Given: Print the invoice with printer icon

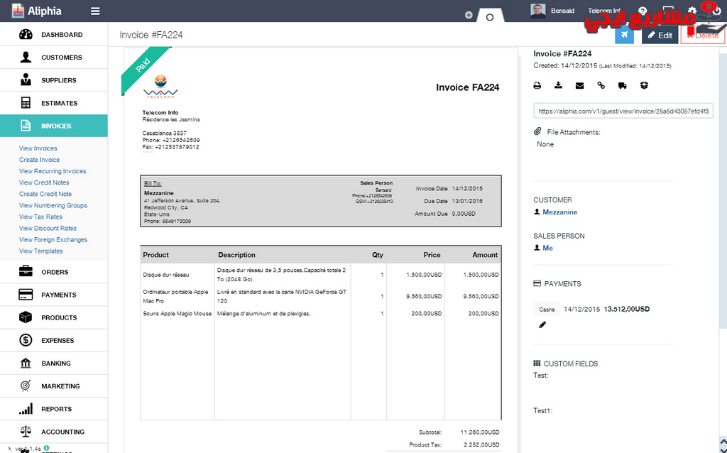Looking at the screenshot, I should click(x=537, y=85).
